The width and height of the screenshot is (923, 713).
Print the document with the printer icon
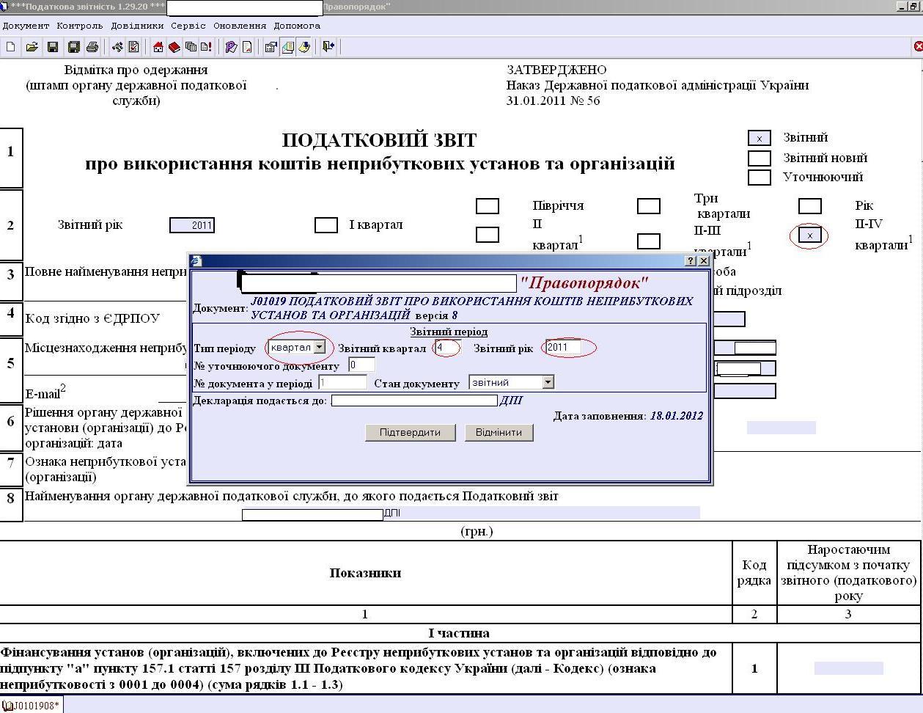(92, 47)
